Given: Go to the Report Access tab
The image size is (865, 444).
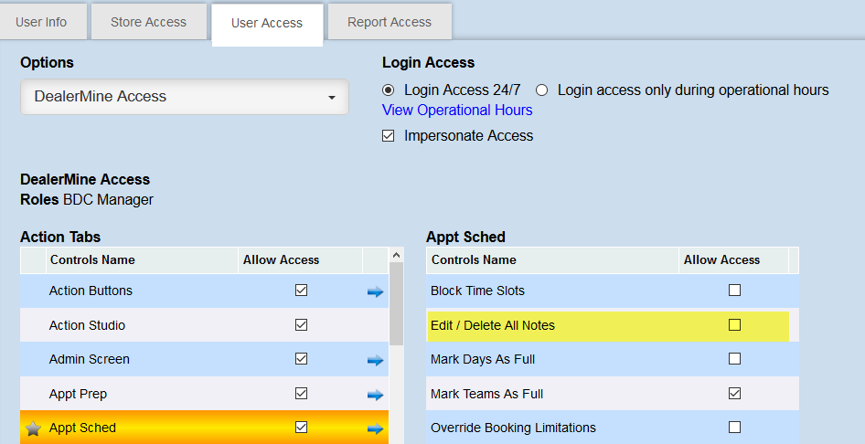Looking at the screenshot, I should click(390, 22).
